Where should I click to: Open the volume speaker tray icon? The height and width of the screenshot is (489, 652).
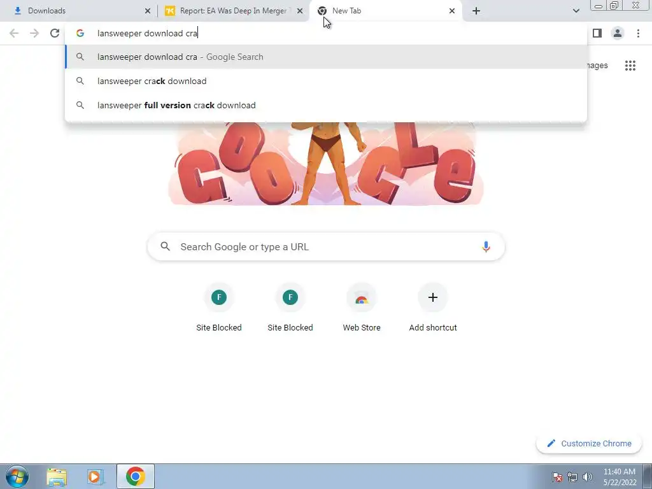pyautogui.click(x=587, y=477)
